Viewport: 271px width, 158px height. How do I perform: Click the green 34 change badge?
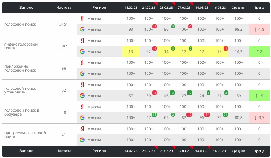pyautogui.click(x=155, y=115)
